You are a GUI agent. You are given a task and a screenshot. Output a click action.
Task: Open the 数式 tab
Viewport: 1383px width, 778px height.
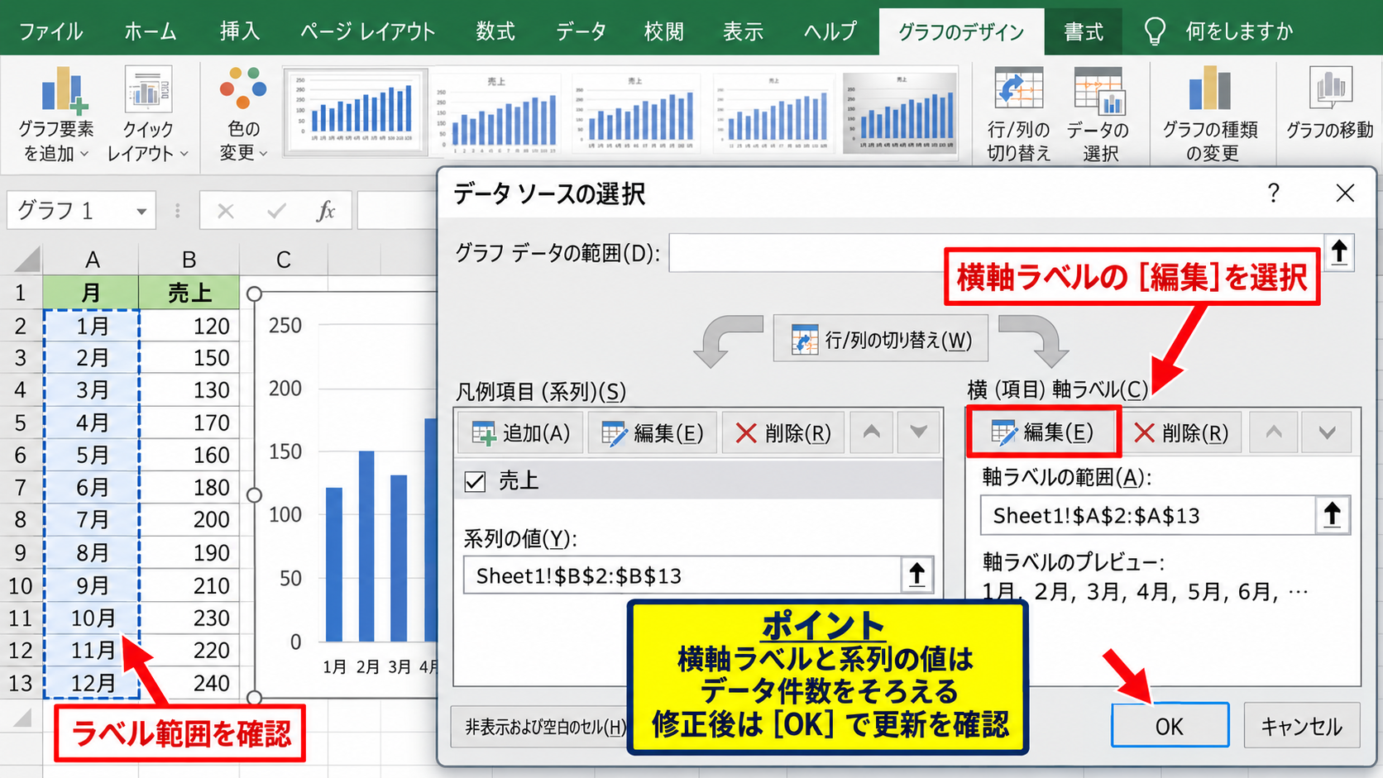click(x=495, y=31)
